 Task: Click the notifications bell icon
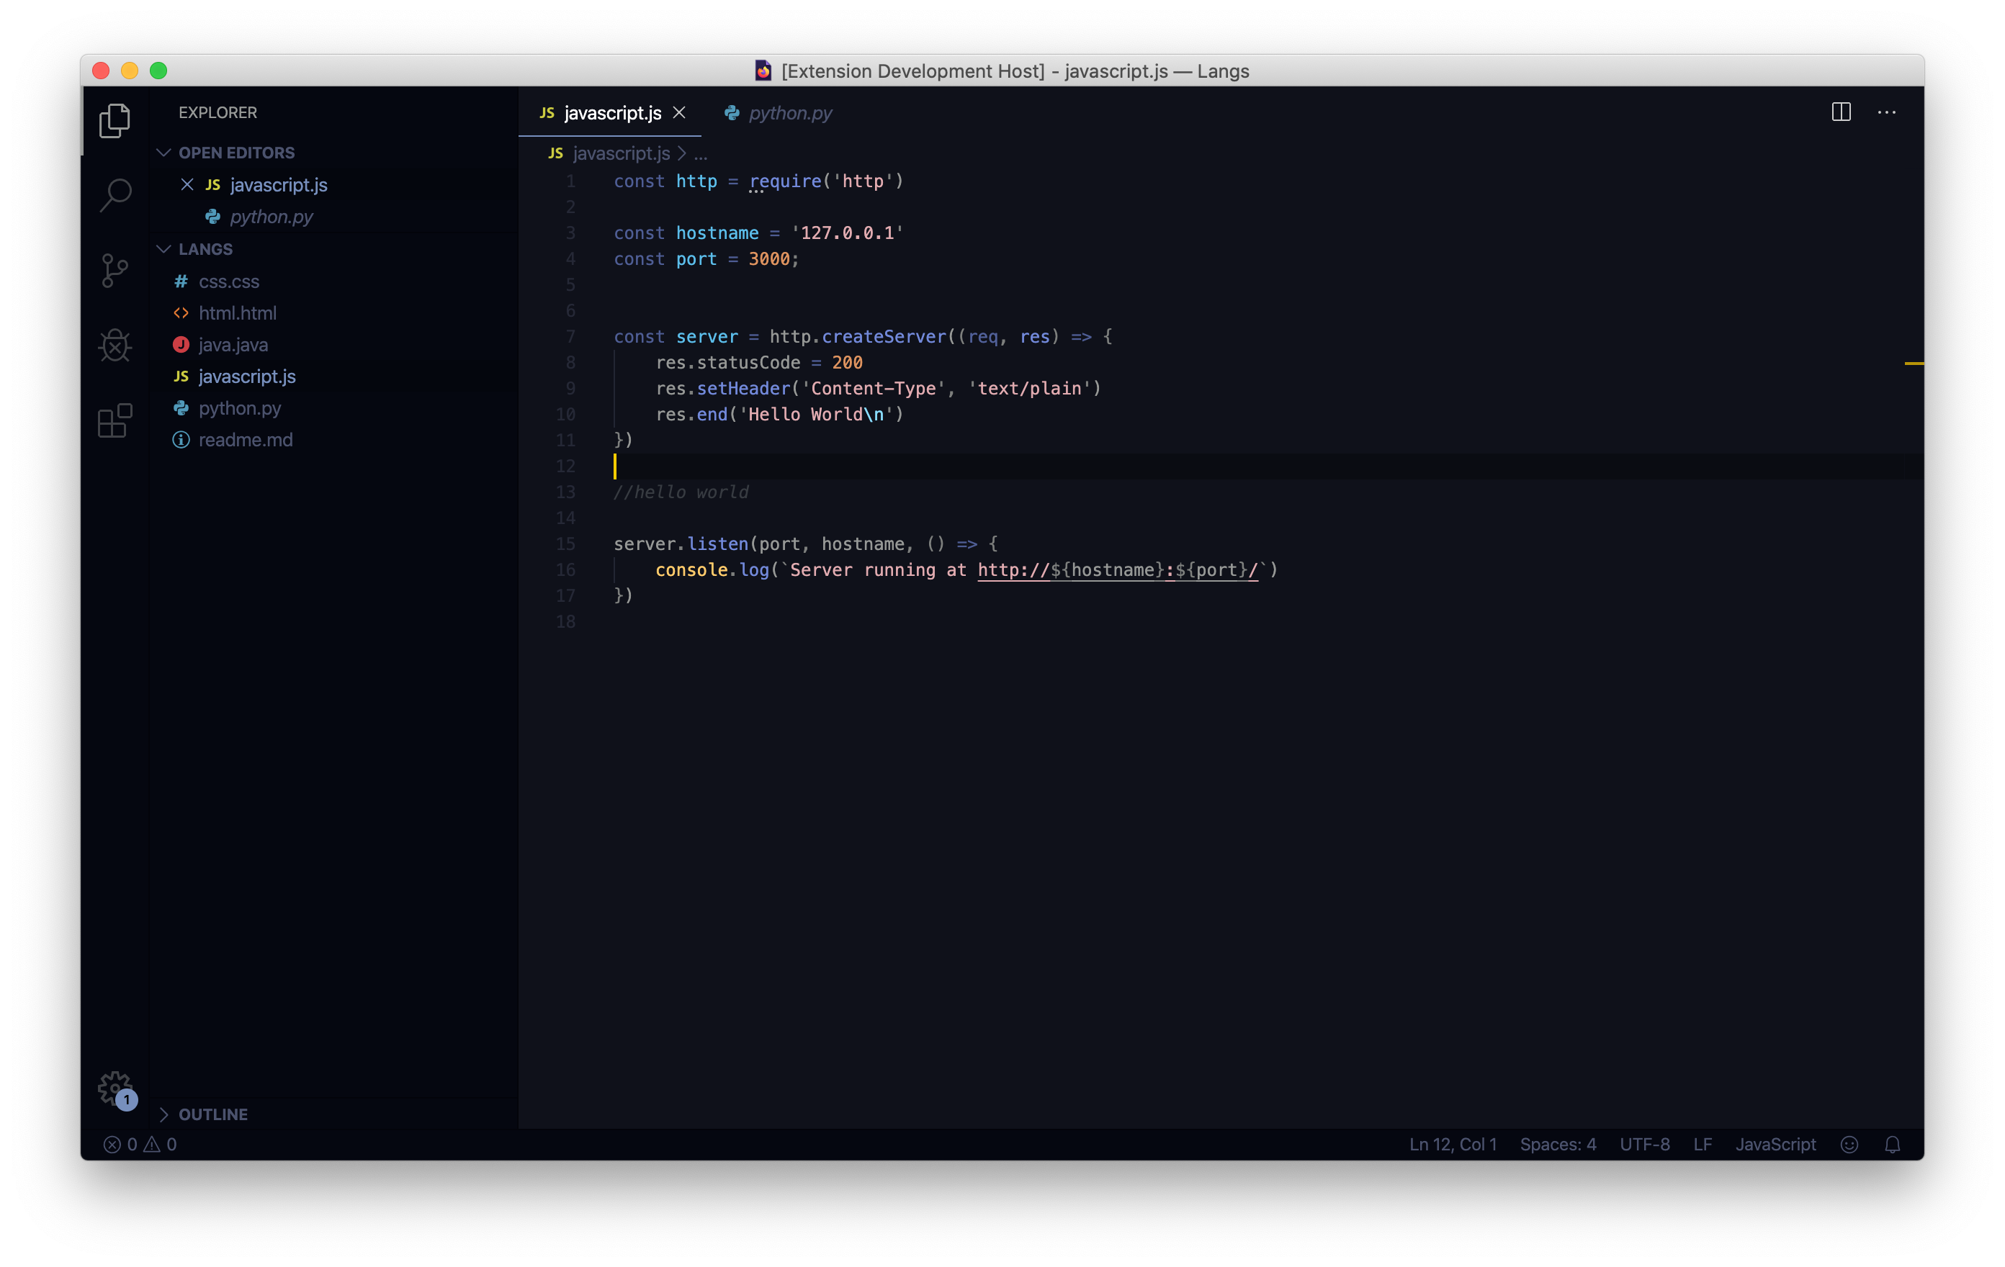pyautogui.click(x=1892, y=1145)
